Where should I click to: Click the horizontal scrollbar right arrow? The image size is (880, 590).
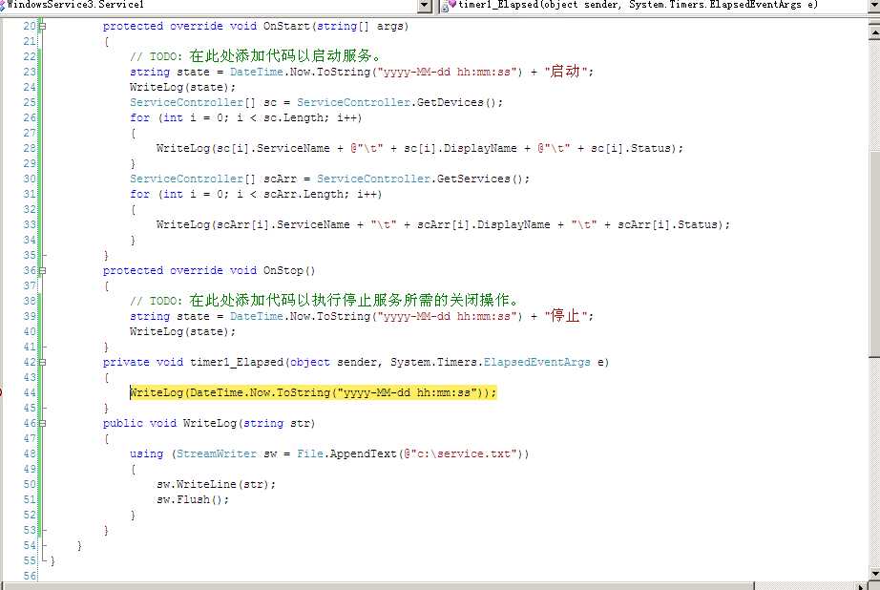(862, 586)
